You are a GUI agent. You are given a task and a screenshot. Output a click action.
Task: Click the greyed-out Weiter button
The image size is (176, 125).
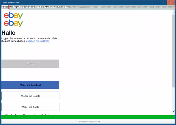pyautogui.click(x=30, y=64)
